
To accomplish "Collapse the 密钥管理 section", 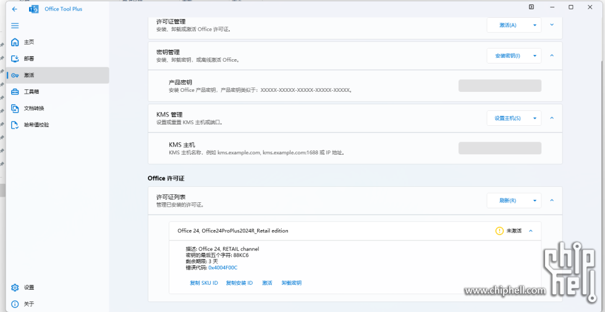I will click(x=552, y=55).
